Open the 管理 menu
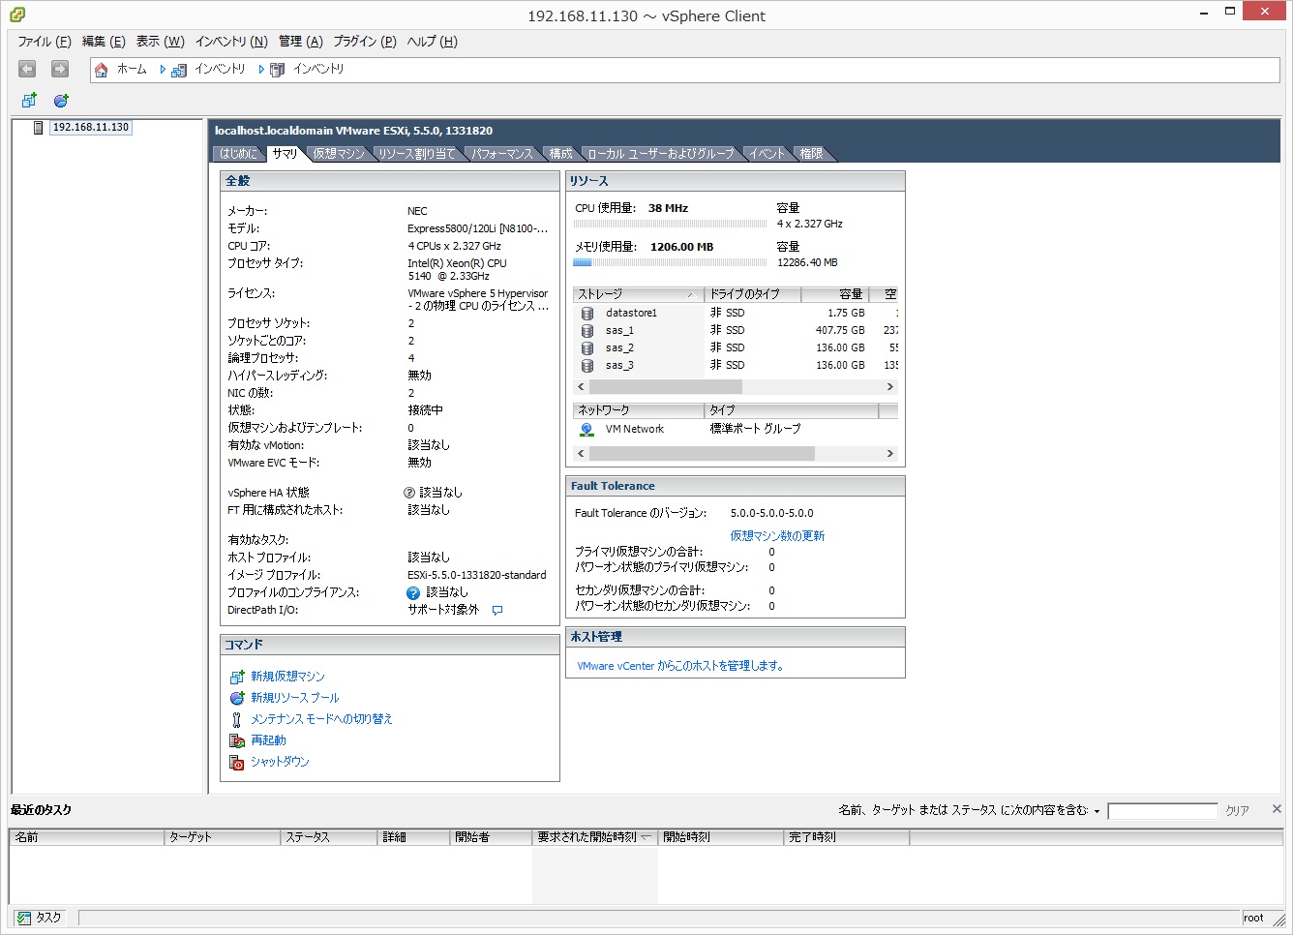The image size is (1293, 935). tap(300, 42)
